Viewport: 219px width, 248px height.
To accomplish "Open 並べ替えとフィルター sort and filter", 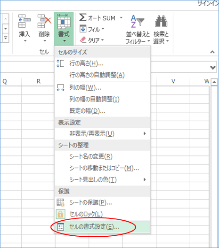I will tap(138, 29).
